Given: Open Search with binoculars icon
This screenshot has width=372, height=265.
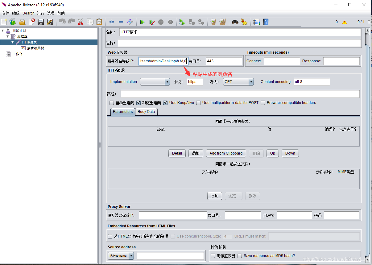Looking at the screenshot, I should pyautogui.click(x=235, y=22).
